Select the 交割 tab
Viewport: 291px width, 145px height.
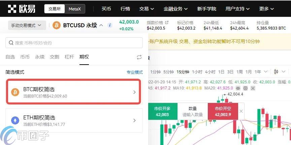(55, 57)
